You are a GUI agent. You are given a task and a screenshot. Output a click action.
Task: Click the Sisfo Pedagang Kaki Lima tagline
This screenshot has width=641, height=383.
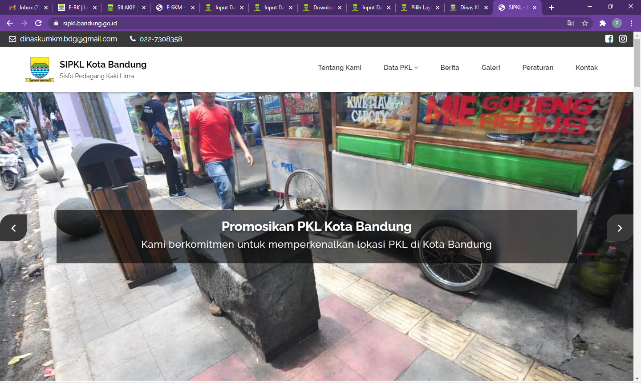97,76
